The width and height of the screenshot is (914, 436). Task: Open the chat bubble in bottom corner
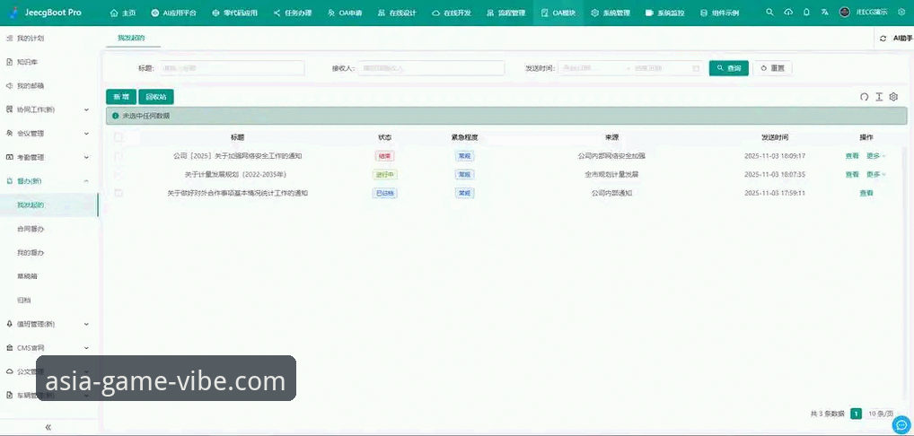(901, 424)
